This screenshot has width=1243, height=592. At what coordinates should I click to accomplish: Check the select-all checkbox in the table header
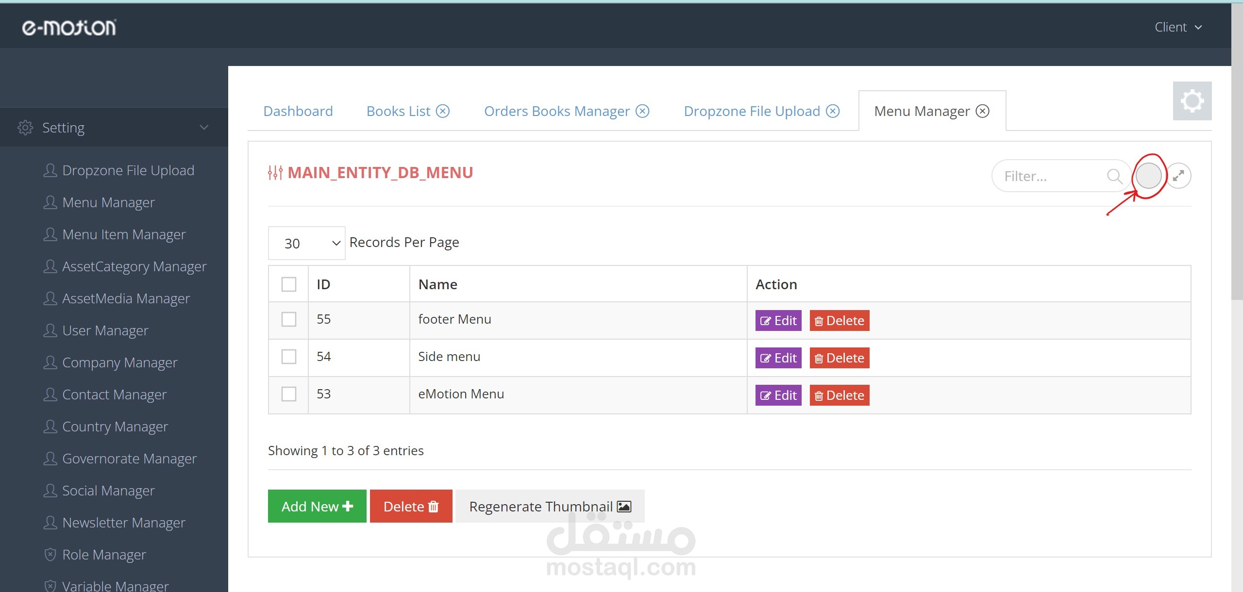tap(288, 284)
